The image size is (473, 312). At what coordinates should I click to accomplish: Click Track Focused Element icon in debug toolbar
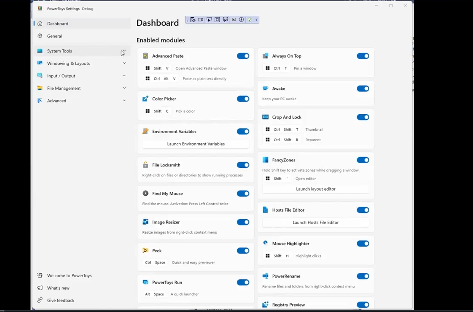coord(225,20)
